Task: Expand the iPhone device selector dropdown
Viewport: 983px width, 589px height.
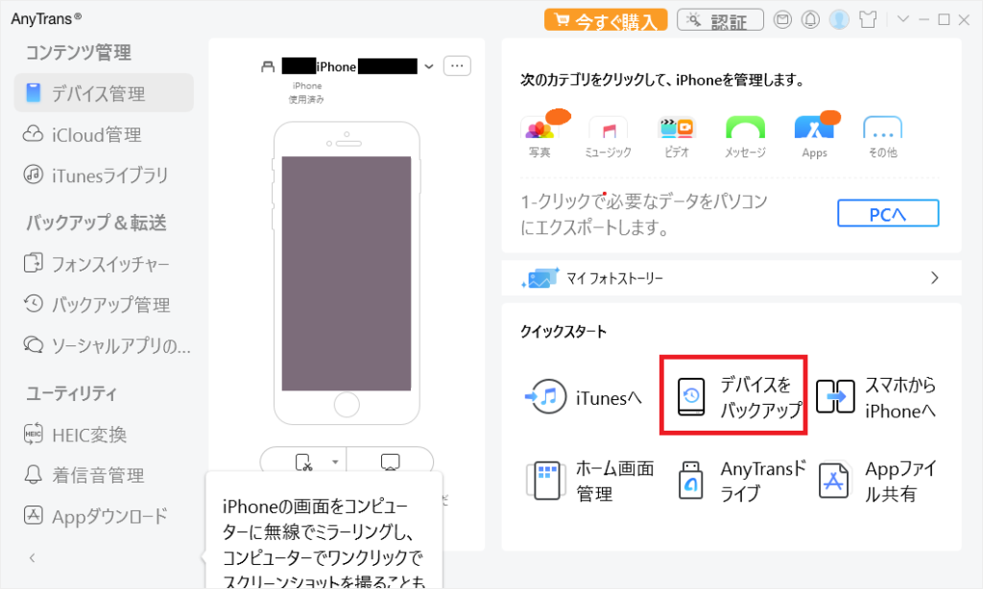Action: [x=429, y=66]
